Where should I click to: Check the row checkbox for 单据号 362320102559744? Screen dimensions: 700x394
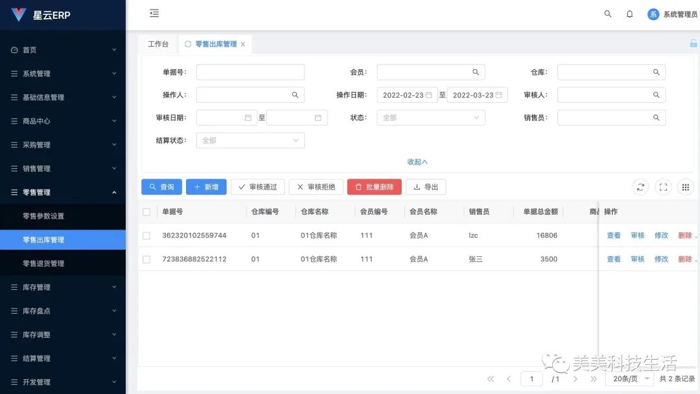146,235
